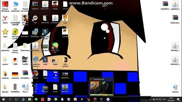Open the для ютуба folder
The image size is (182, 102).
pos(45,19)
